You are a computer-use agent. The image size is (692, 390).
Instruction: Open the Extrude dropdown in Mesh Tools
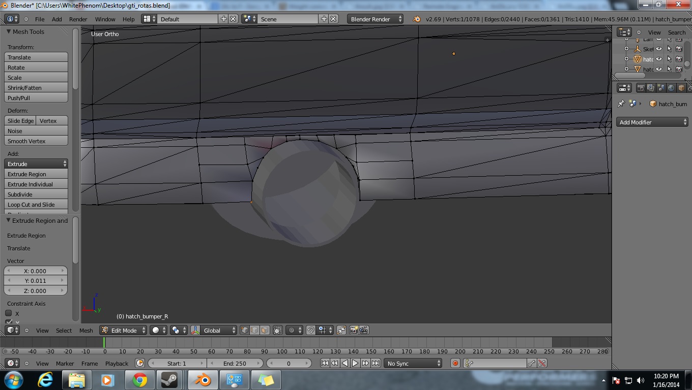pyautogui.click(x=36, y=164)
